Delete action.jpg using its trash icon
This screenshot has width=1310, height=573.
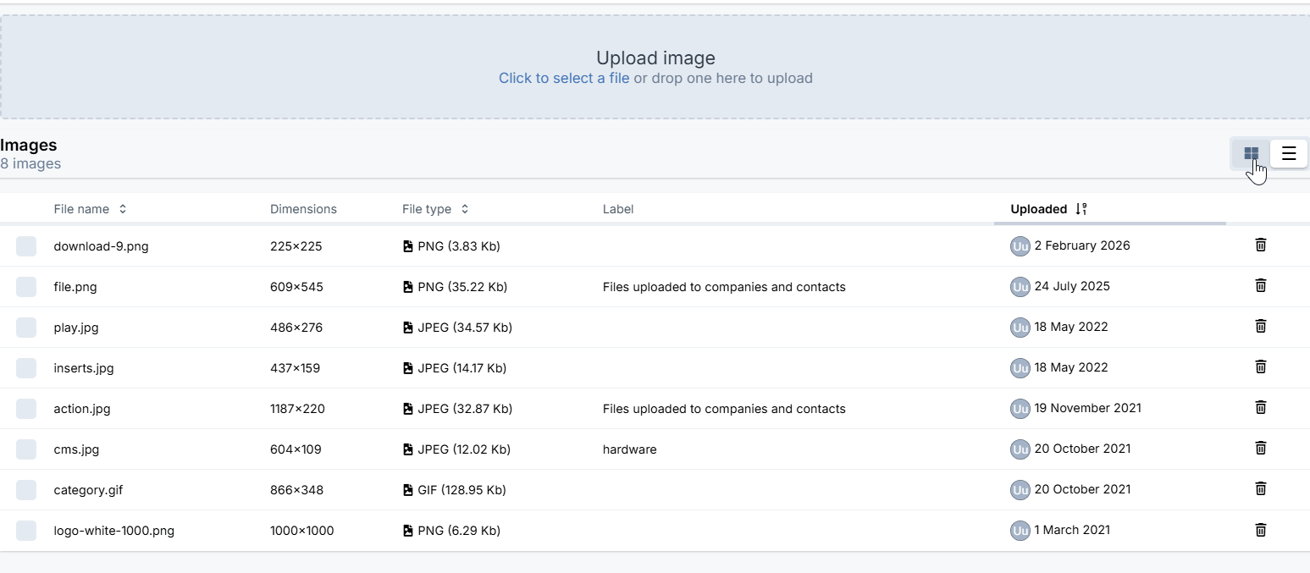1260,407
